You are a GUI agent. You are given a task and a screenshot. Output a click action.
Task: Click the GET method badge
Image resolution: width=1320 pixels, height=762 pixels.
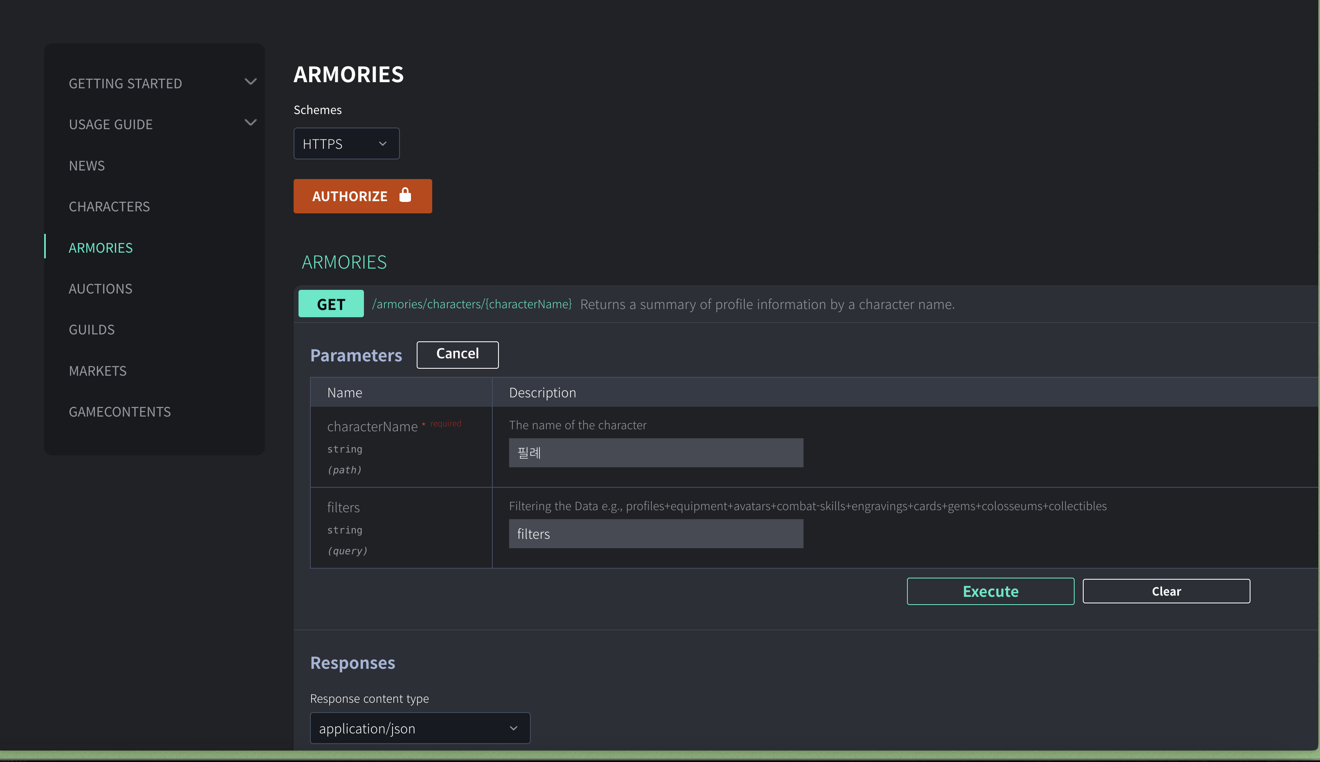(x=331, y=304)
